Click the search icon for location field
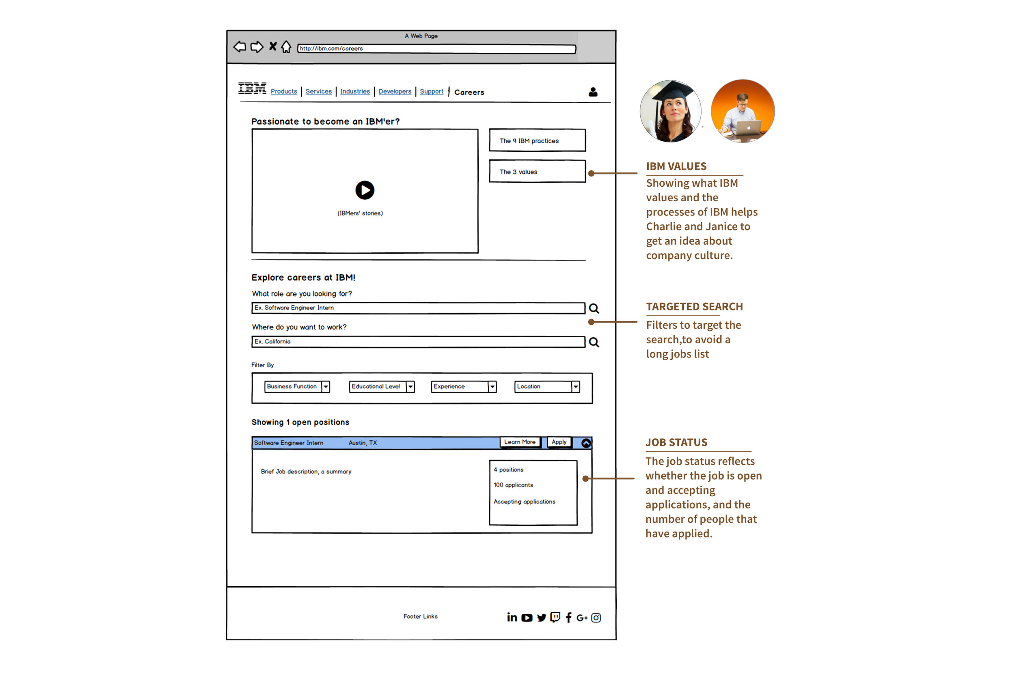Screen dimensions: 1015x676 [x=596, y=342]
